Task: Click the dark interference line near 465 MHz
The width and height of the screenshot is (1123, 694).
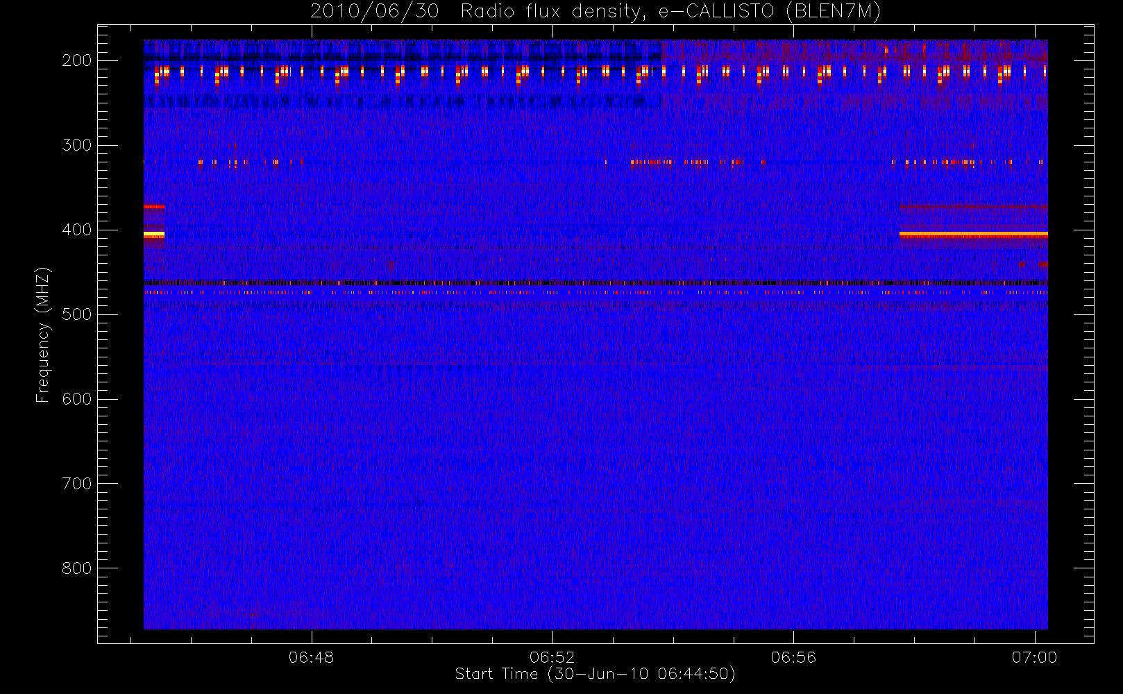Action: point(596,282)
